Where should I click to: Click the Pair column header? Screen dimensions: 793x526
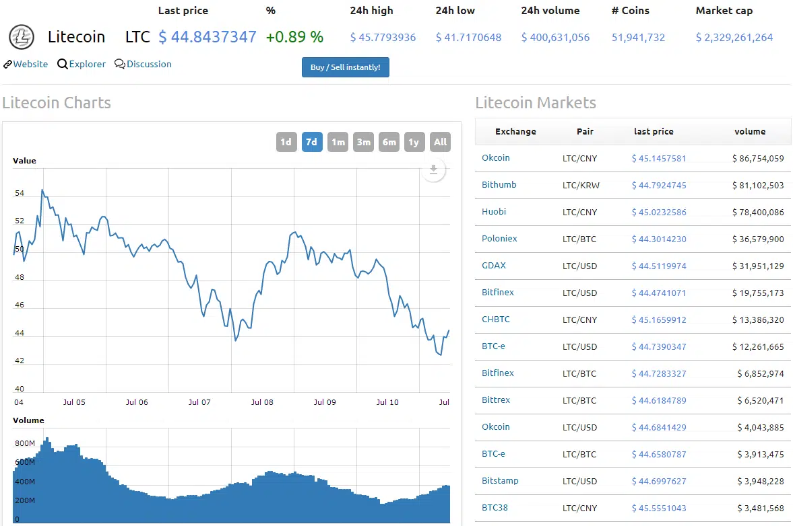(x=585, y=131)
